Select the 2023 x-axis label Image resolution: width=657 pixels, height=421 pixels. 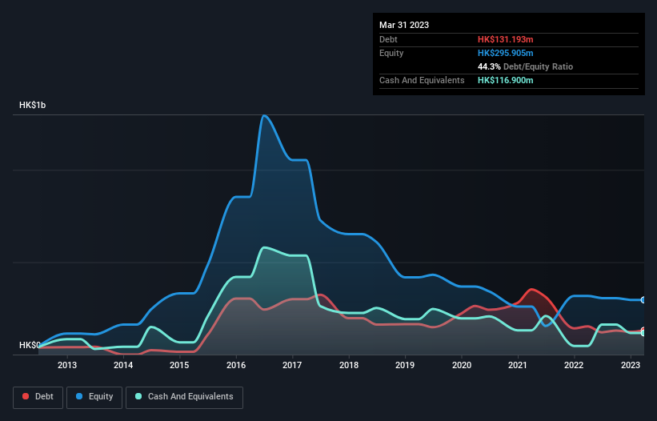tap(630, 365)
